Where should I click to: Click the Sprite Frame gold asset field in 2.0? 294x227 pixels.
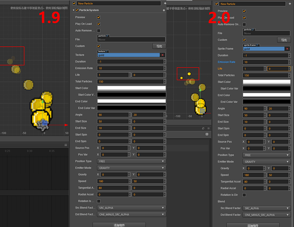[264, 49]
